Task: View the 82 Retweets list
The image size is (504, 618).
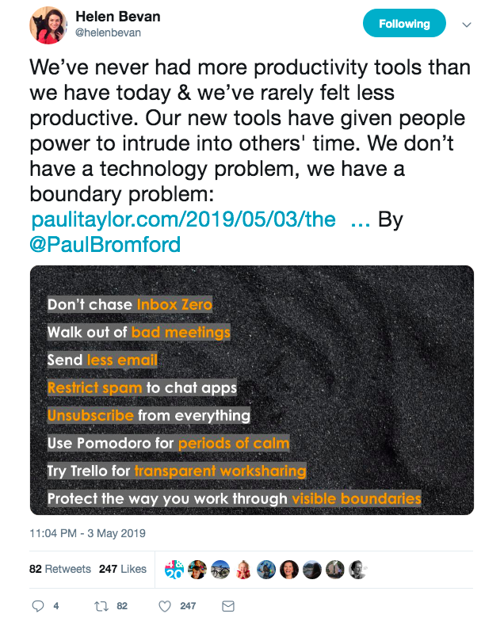Action: tap(60, 569)
